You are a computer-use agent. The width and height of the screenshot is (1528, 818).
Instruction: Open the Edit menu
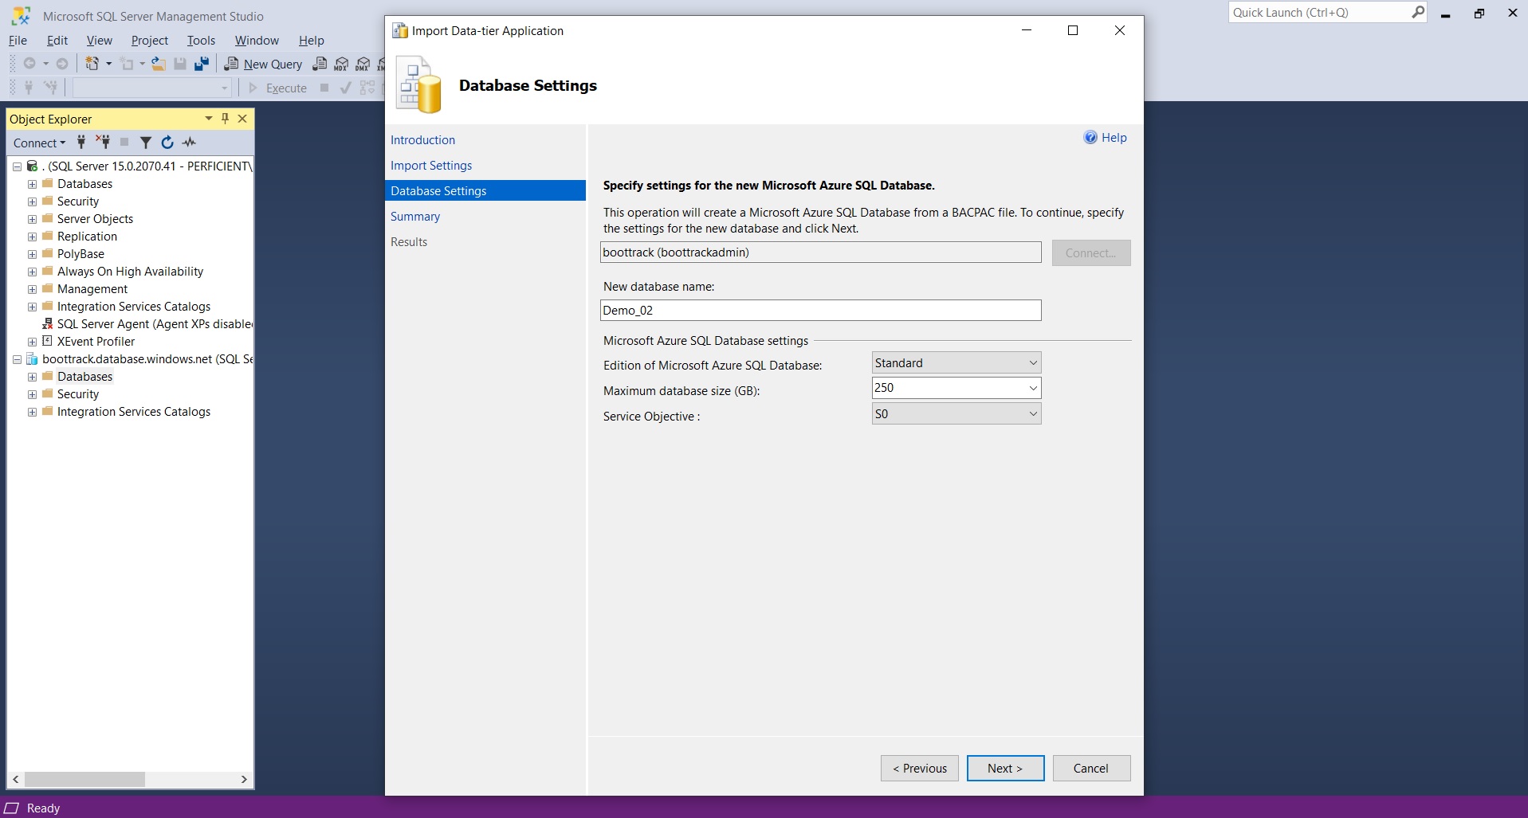point(57,40)
